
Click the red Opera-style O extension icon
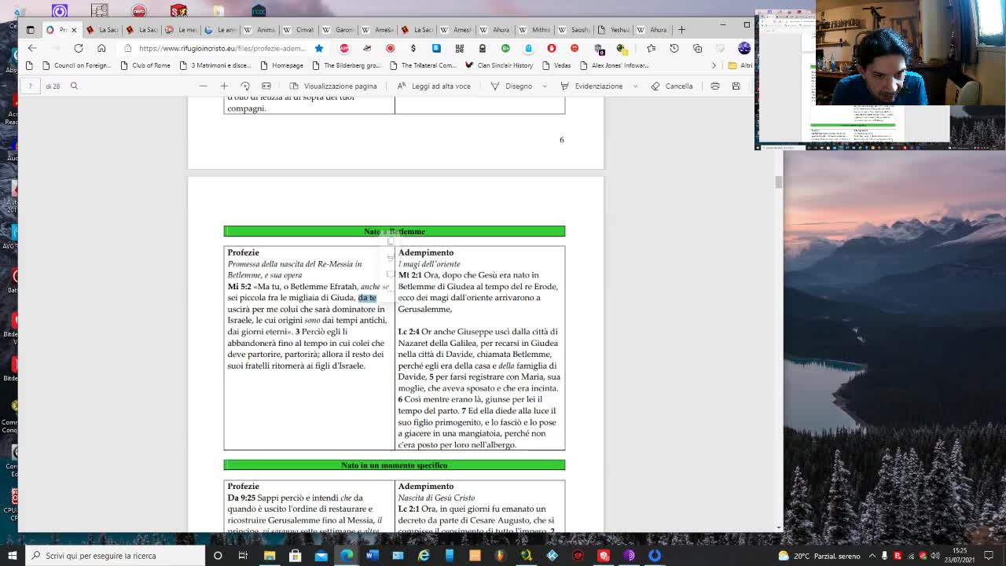coord(552,48)
